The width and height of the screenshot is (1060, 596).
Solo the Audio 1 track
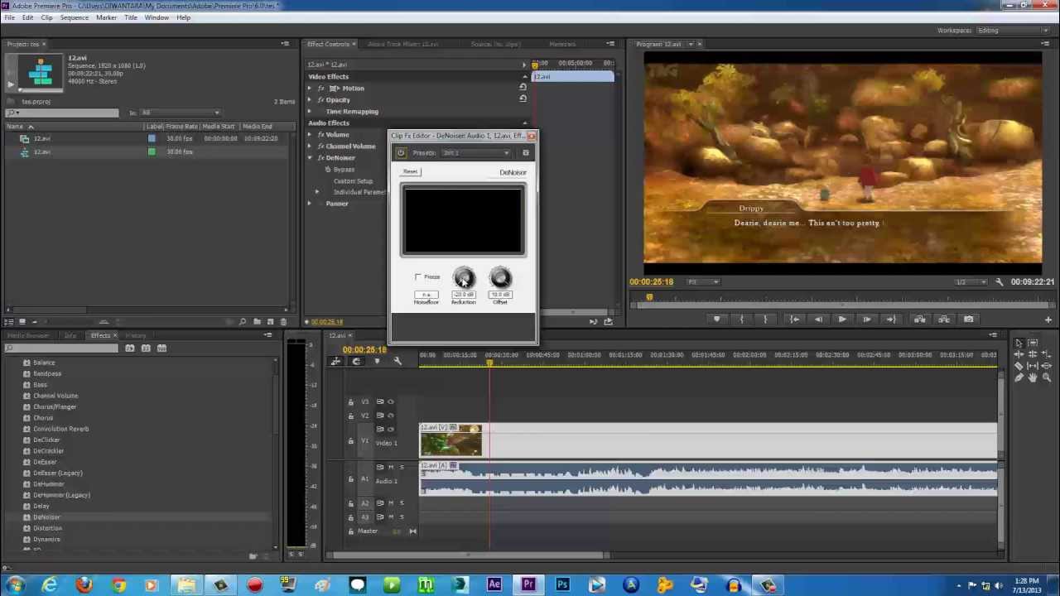pos(402,468)
